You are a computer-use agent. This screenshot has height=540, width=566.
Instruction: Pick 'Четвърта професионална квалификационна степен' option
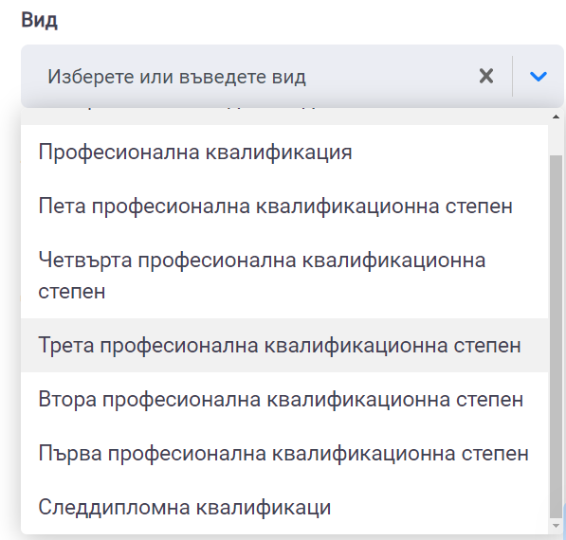tap(284, 276)
